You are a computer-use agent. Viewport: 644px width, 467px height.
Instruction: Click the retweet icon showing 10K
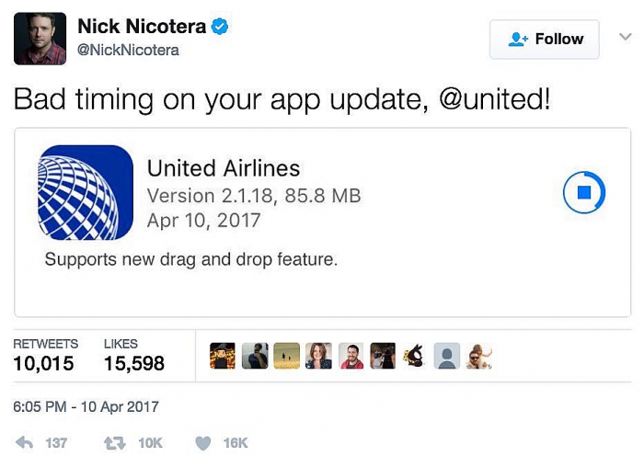point(115,443)
